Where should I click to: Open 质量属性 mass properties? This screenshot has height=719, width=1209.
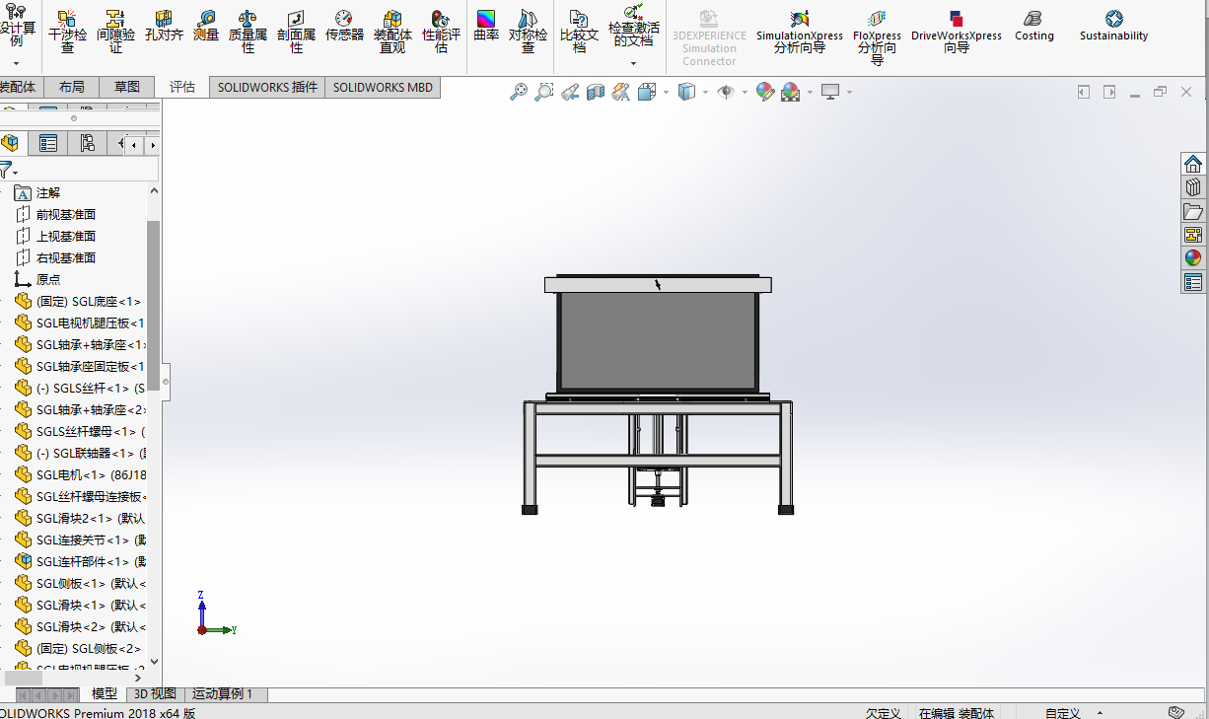click(x=248, y=32)
